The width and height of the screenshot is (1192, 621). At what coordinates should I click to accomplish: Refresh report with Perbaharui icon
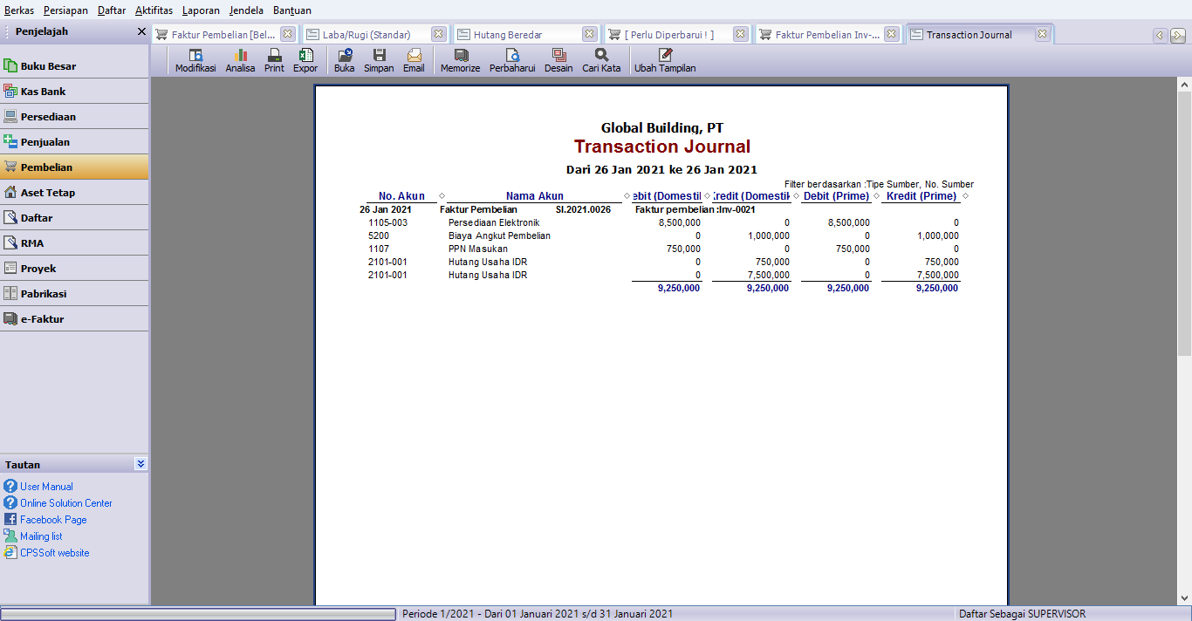point(512,60)
